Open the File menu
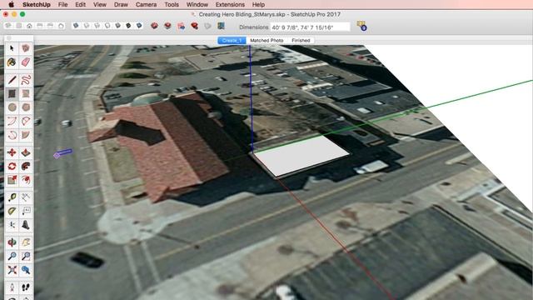The height and width of the screenshot is (300, 533). tap(62, 4)
